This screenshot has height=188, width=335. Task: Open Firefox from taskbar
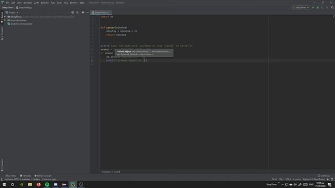[38, 184]
